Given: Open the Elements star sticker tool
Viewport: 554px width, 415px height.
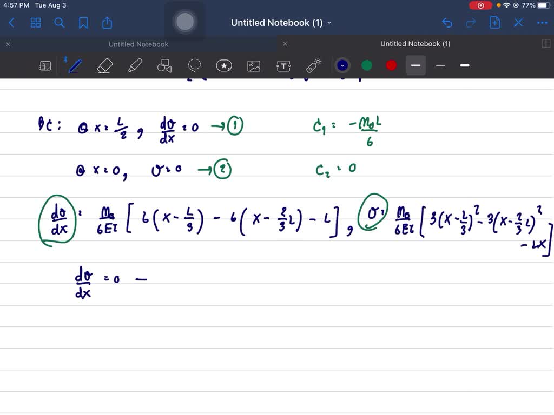Looking at the screenshot, I should tap(224, 65).
